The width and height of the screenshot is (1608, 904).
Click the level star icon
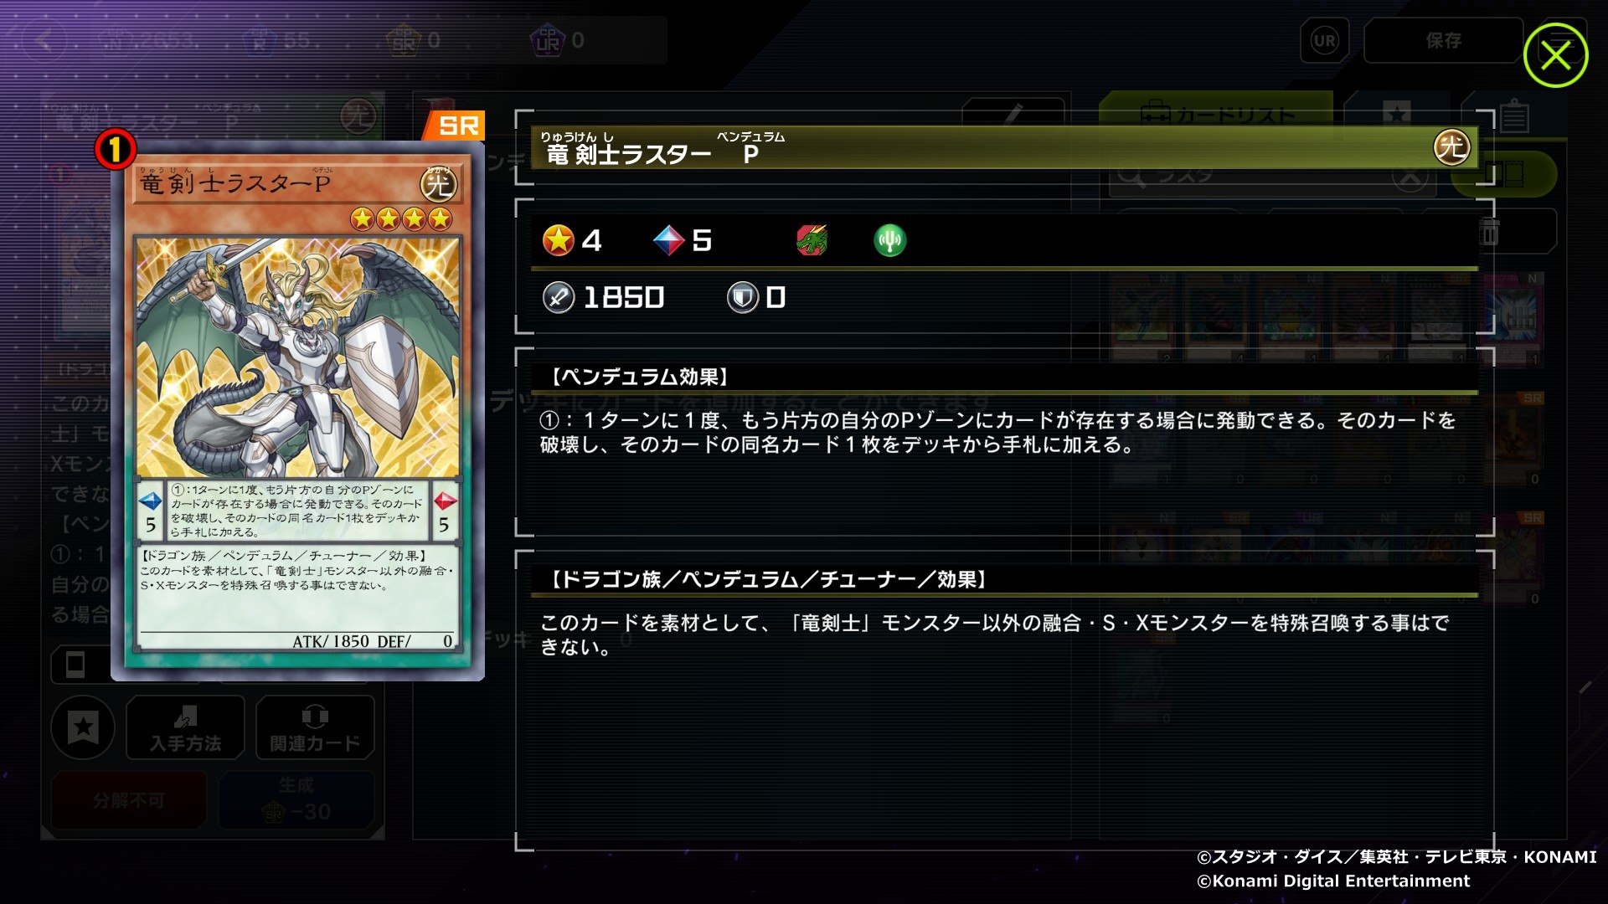coord(558,241)
